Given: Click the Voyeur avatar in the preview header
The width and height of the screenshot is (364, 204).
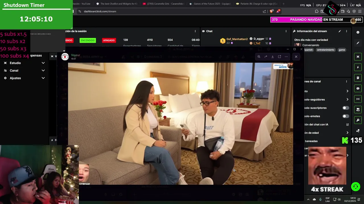Looking at the screenshot, I should point(65,57).
